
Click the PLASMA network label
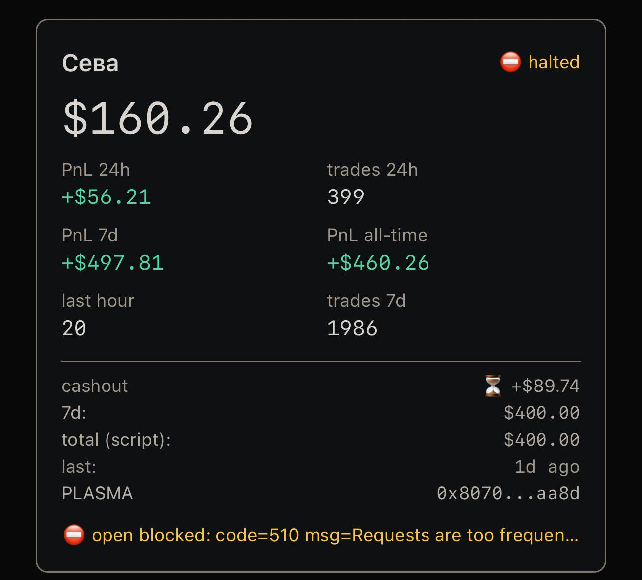point(98,493)
